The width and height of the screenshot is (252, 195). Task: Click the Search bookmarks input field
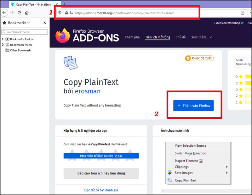(25, 32)
